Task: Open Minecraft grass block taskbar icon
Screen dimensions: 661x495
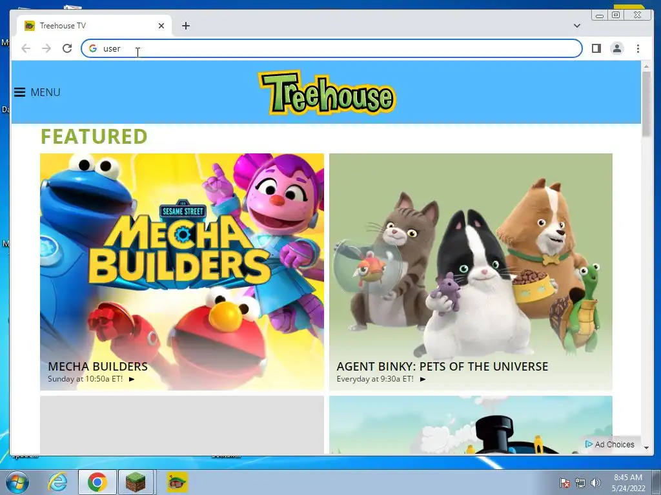Action: (x=136, y=482)
